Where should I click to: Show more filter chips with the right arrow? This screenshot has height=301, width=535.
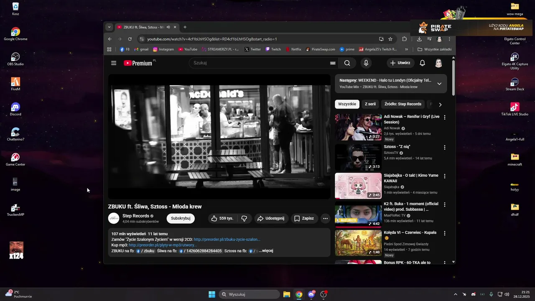440,105
